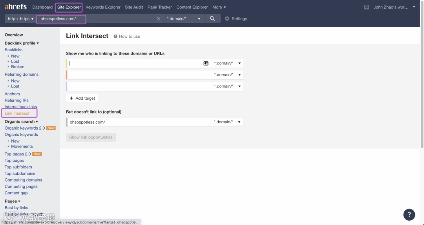The image size is (424, 225).
Task: Go to Dashboard
Action: (42, 7)
